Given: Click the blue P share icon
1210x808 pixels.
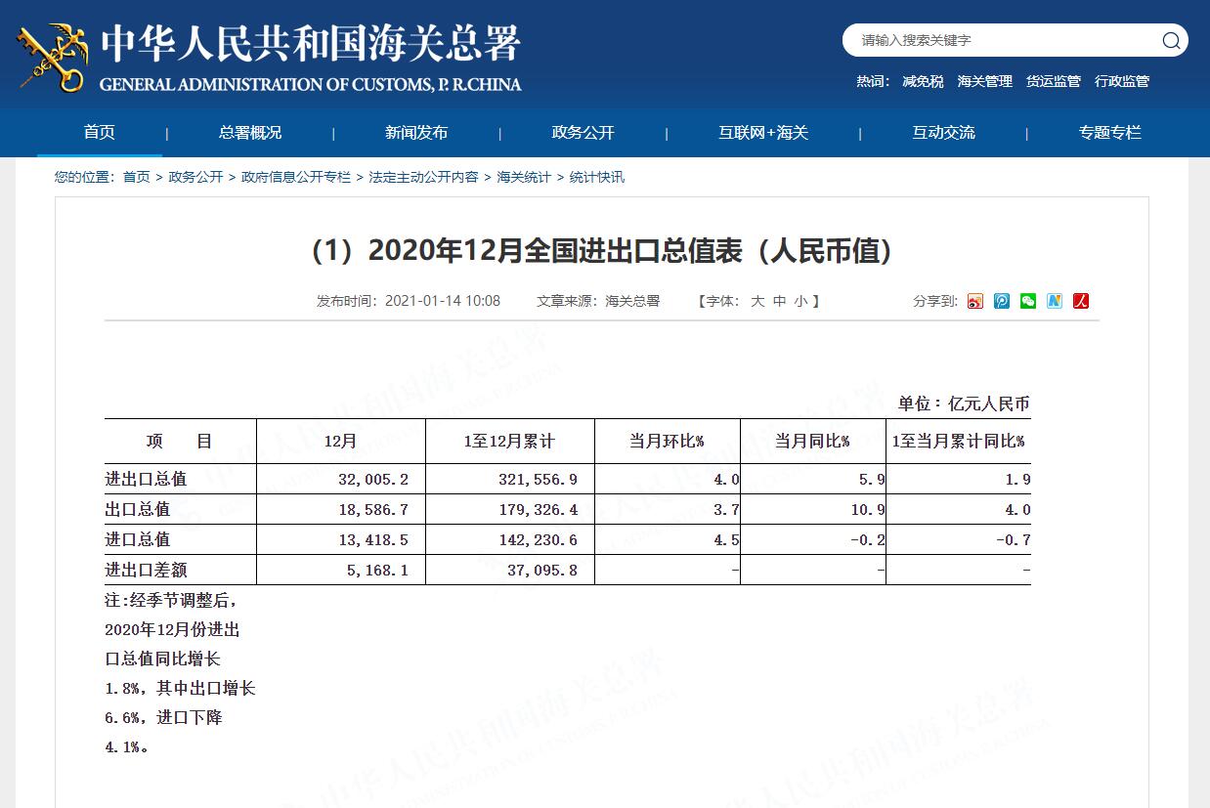Looking at the screenshot, I should pyautogui.click(x=1002, y=301).
